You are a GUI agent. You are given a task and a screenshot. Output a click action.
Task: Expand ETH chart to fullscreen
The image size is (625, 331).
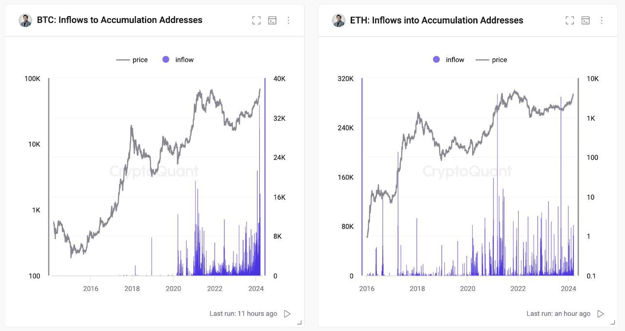coord(569,21)
